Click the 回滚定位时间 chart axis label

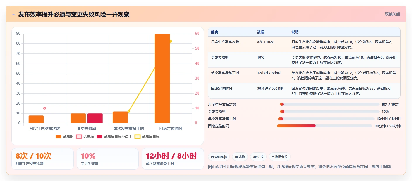pyautogui.click(x=171, y=129)
